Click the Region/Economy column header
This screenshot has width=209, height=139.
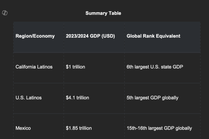coord(35,36)
